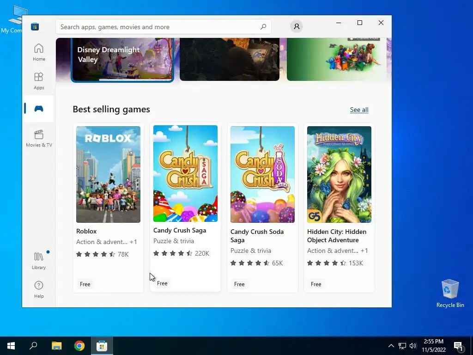Open See all best selling games

click(x=359, y=110)
